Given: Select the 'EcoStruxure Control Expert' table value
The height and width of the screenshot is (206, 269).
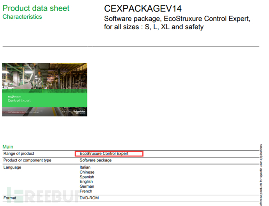Looking at the screenshot, I should (x=104, y=153).
